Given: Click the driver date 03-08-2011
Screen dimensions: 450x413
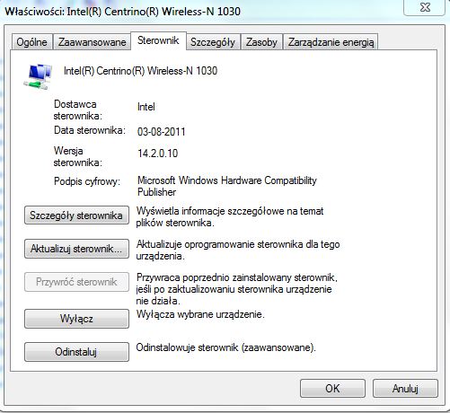Looking at the screenshot, I should pos(162,132).
